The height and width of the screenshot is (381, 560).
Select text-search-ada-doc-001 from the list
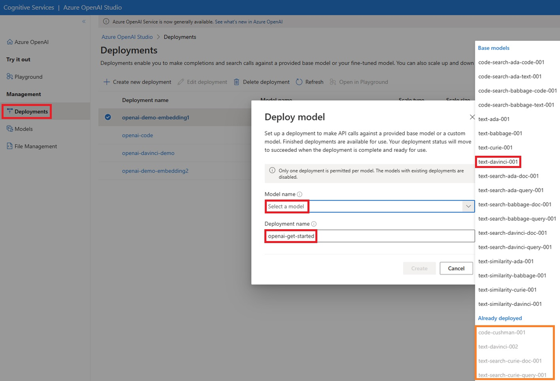point(508,176)
